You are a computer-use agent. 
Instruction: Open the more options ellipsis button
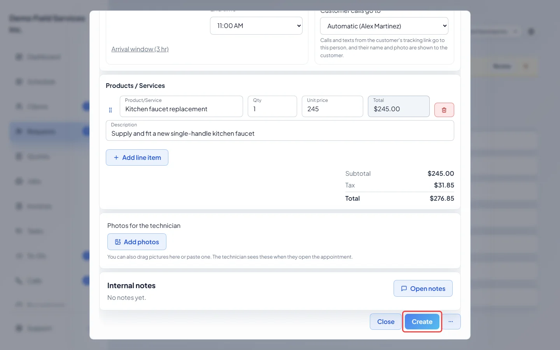[x=451, y=322]
